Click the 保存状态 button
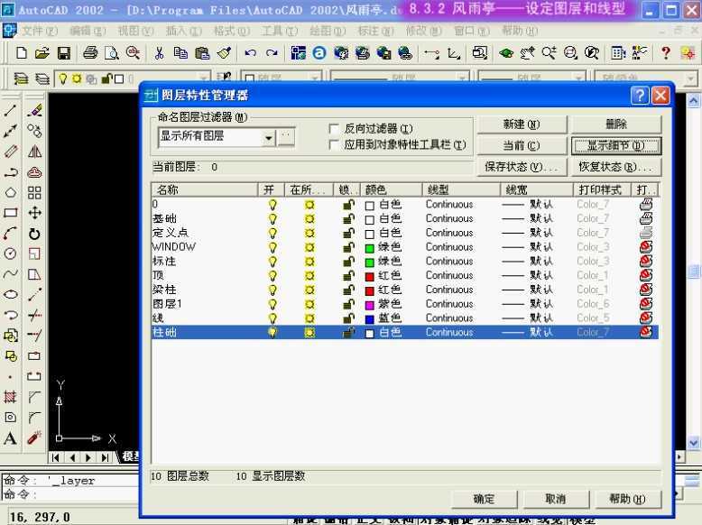This screenshot has width=702, height=525. [x=522, y=167]
